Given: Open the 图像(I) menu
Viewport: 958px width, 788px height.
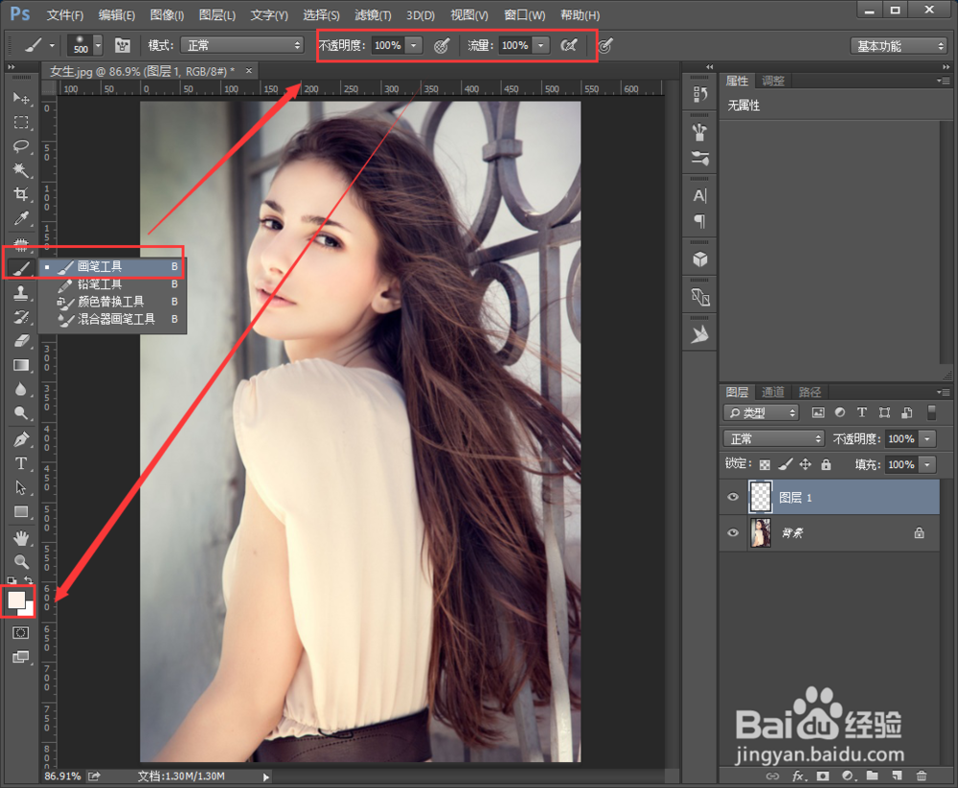Looking at the screenshot, I should click(167, 14).
